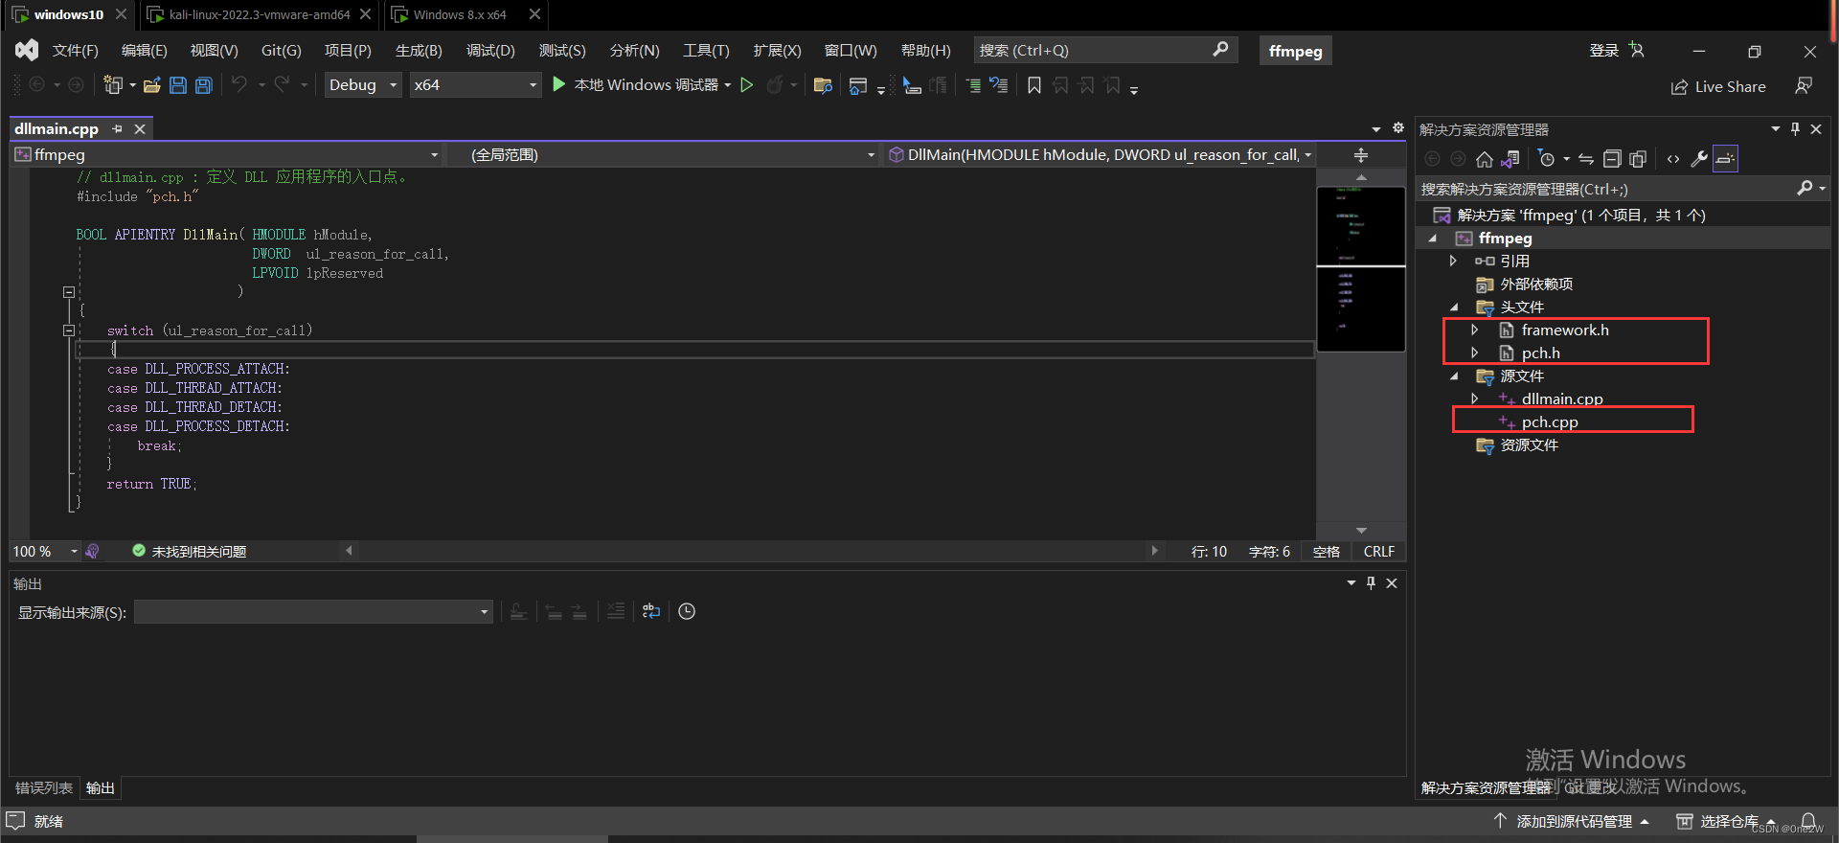
Task: Toggle the bookmark icon in toolbar
Action: click(x=1034, y=85)
